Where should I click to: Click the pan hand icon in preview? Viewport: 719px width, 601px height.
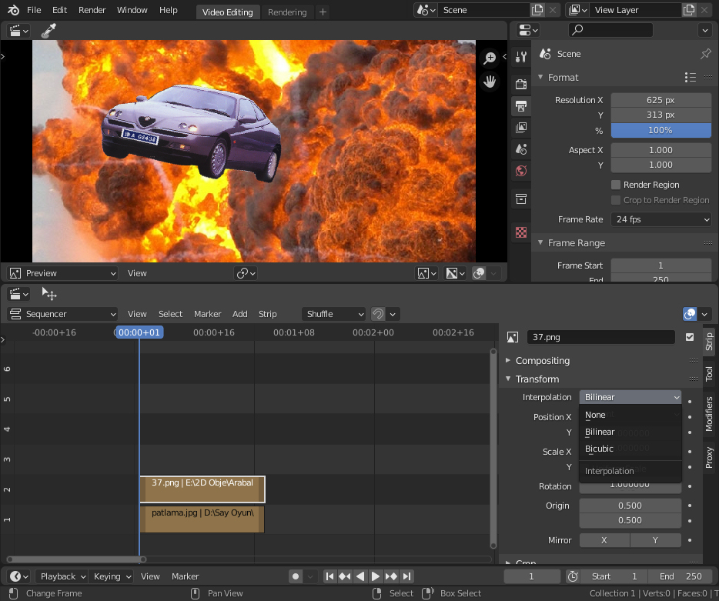(490, 82)
